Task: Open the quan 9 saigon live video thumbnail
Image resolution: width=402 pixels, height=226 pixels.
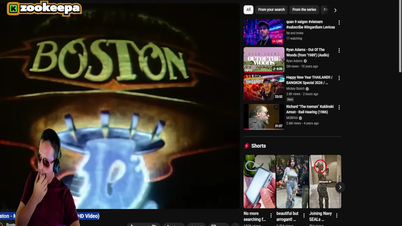Action: [x=264, y=32]
